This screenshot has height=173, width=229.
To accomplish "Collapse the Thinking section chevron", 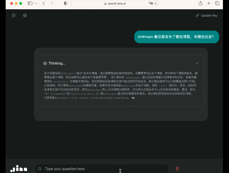I will point(197,63).
